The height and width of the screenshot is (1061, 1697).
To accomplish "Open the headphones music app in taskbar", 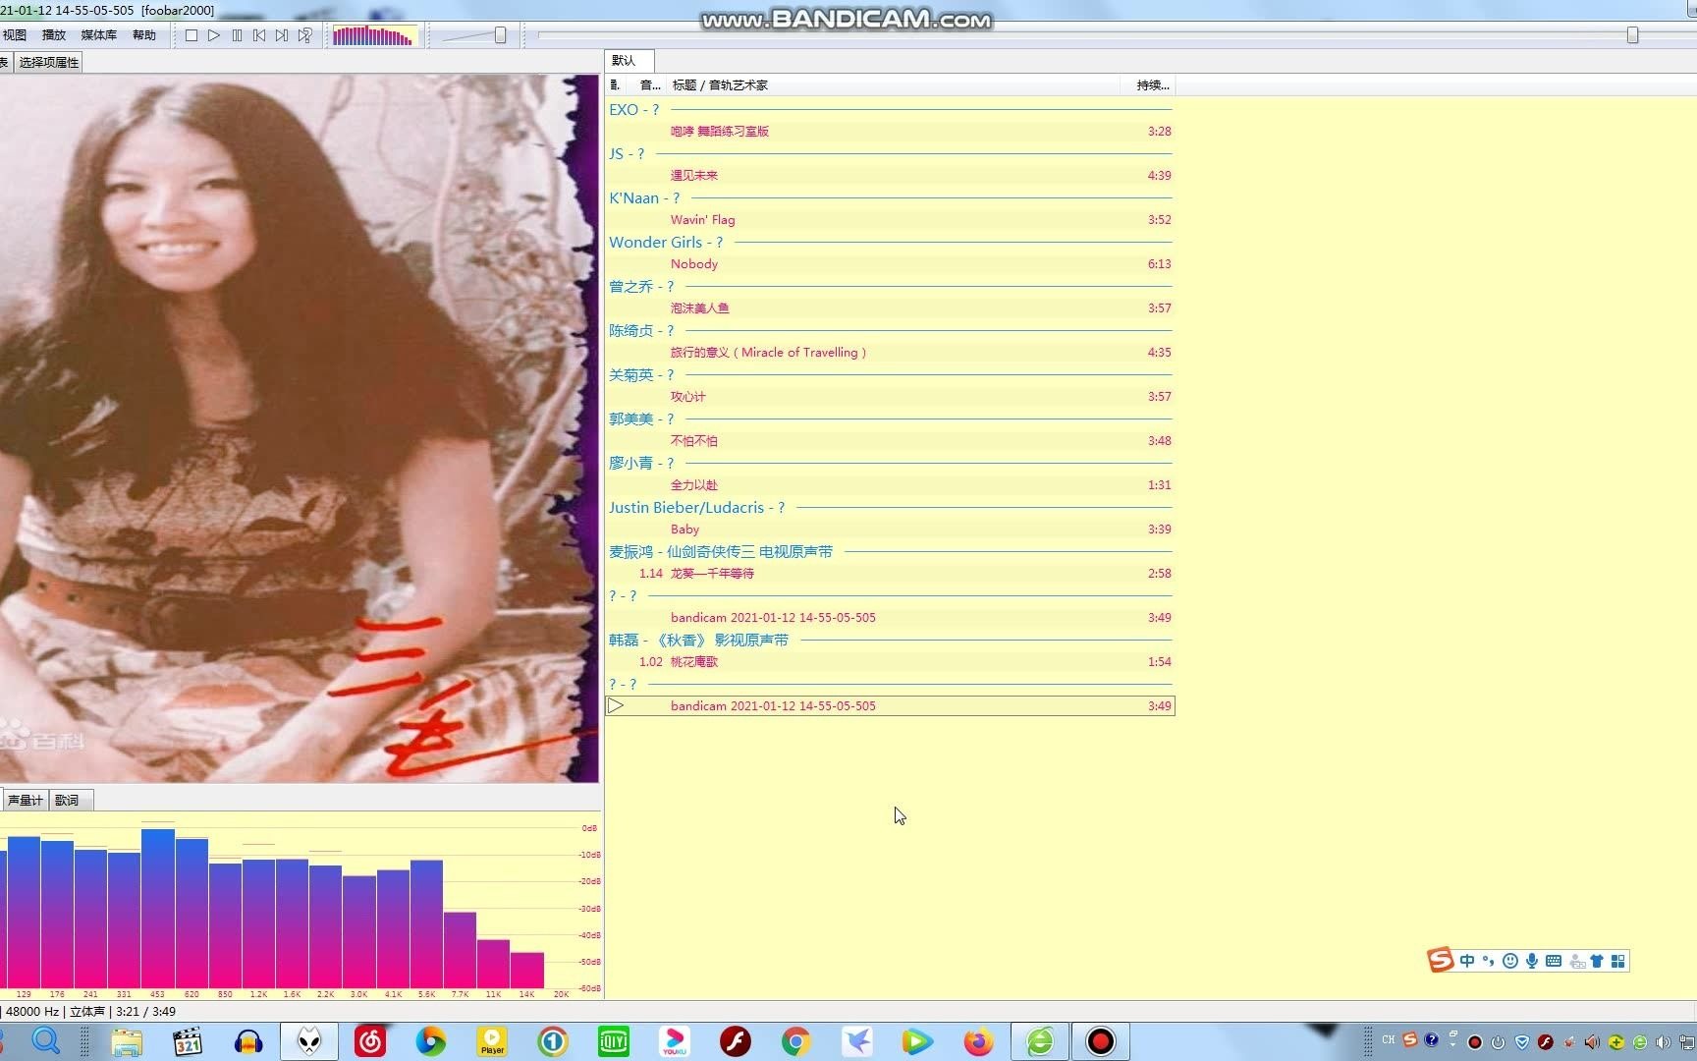I will pyautogui.click(x=248, y=1041).
